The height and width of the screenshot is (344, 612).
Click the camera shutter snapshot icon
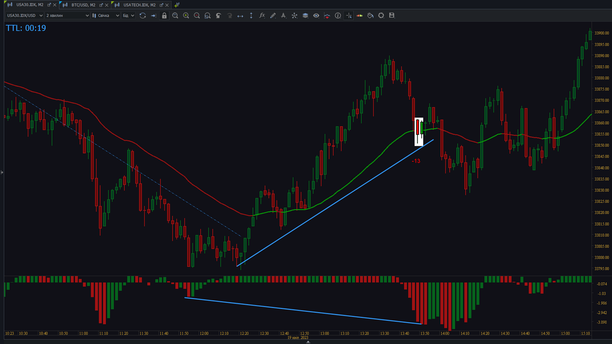point(381,16)
